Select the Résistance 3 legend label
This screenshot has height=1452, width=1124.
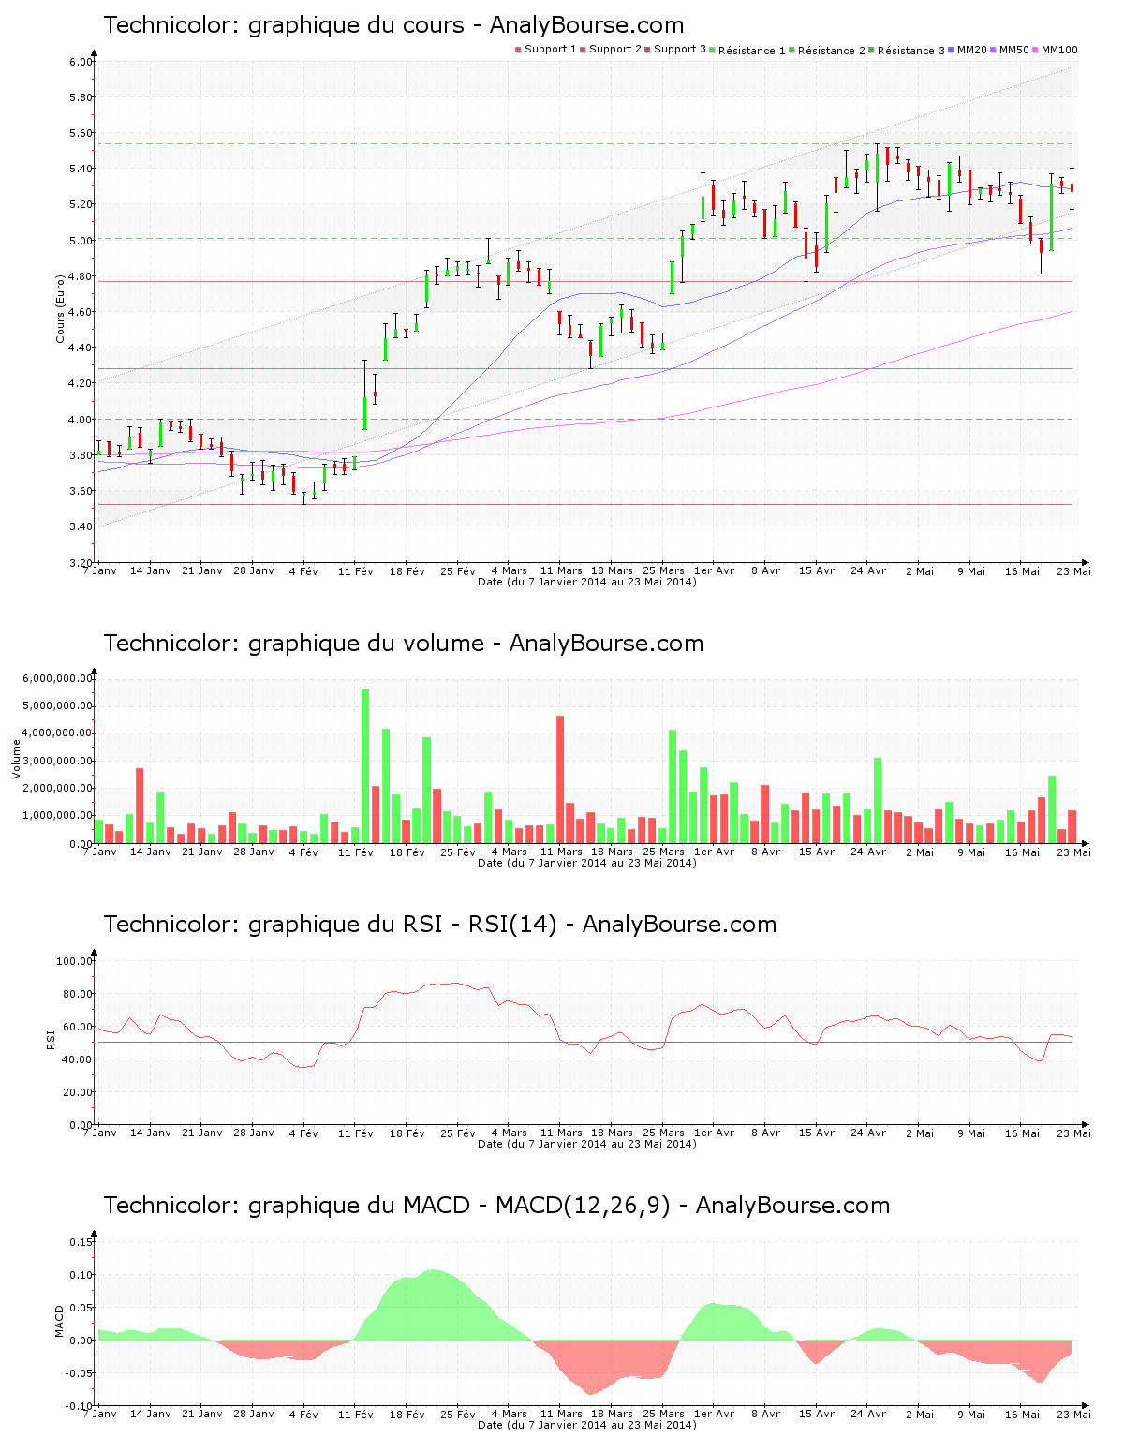pyautogui.click(x=911, y=51)
